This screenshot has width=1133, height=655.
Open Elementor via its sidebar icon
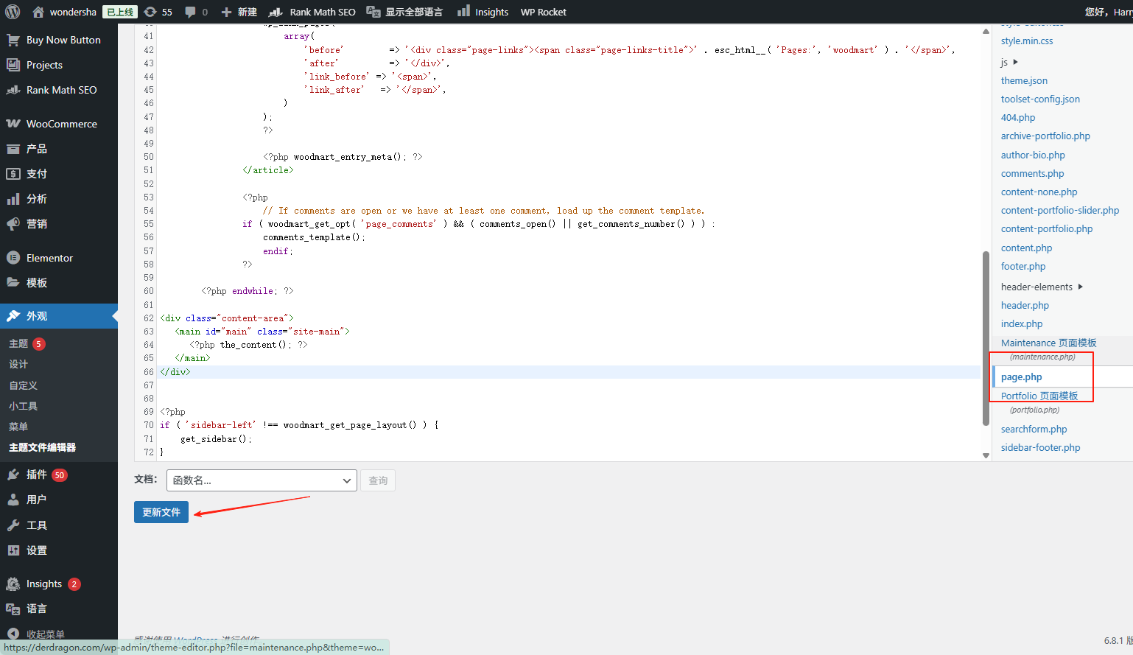[x=13, y=258]
